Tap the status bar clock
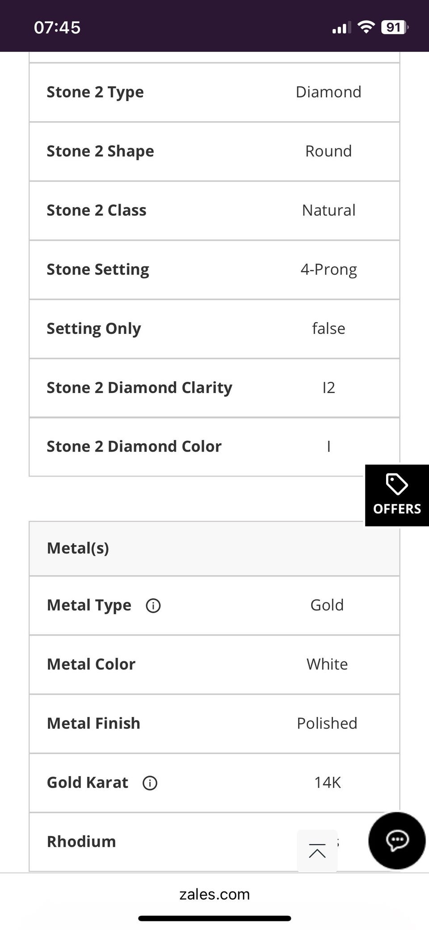Image resolution: width=429 pixels, height=930 pixels. point(57,27)
